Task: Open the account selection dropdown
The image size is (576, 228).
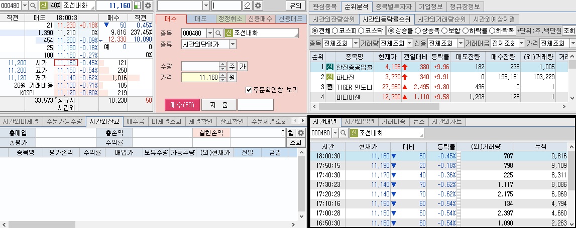Action: pos(206,6)
